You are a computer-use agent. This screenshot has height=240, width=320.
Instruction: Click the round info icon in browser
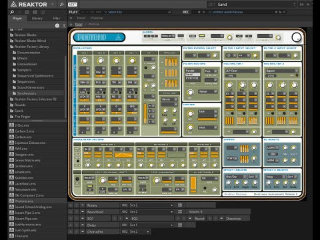tap(57, 25)
